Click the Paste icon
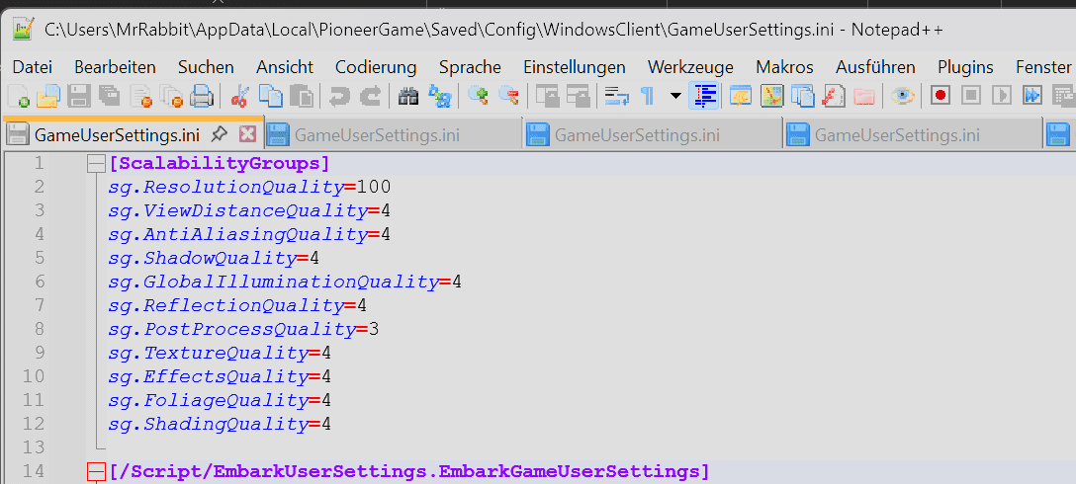 pyautogui.click(x=302, y=96)
